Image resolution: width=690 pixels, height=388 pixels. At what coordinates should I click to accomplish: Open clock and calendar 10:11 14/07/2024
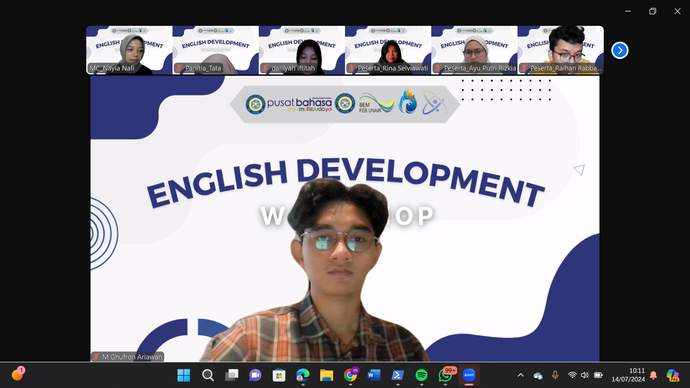coord(628,375)
